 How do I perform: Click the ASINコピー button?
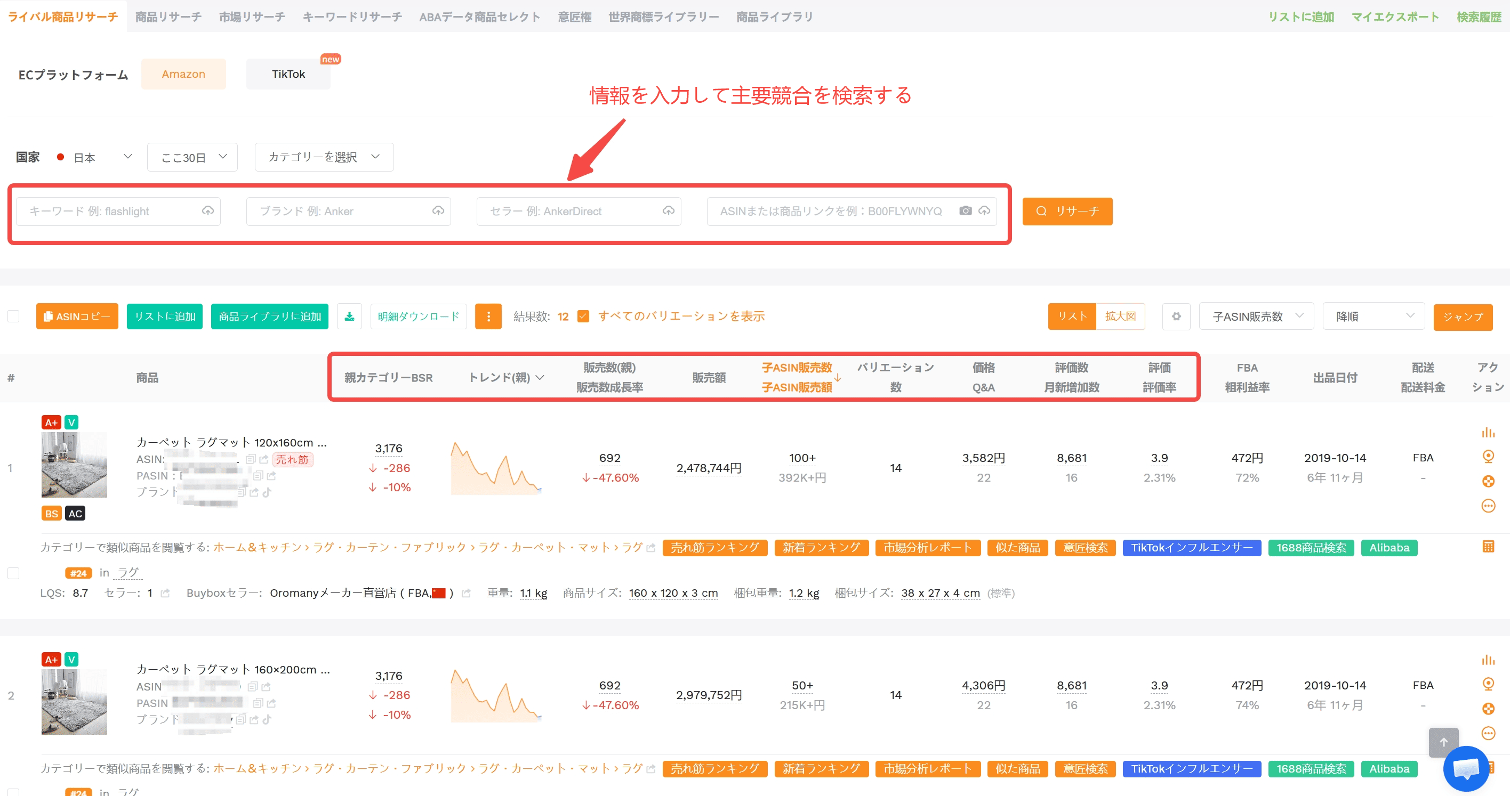77,316
